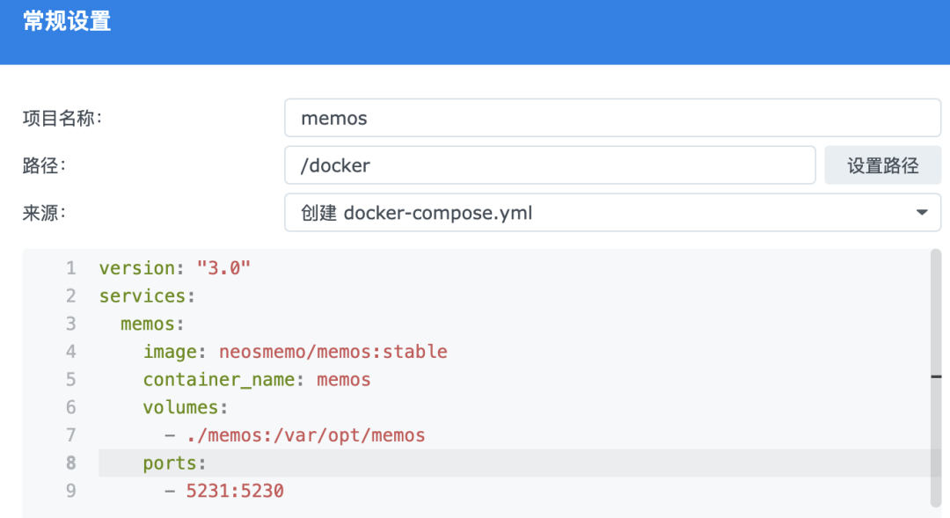
Task: Click line number 9 in the gutter
Action: [70, 491]
